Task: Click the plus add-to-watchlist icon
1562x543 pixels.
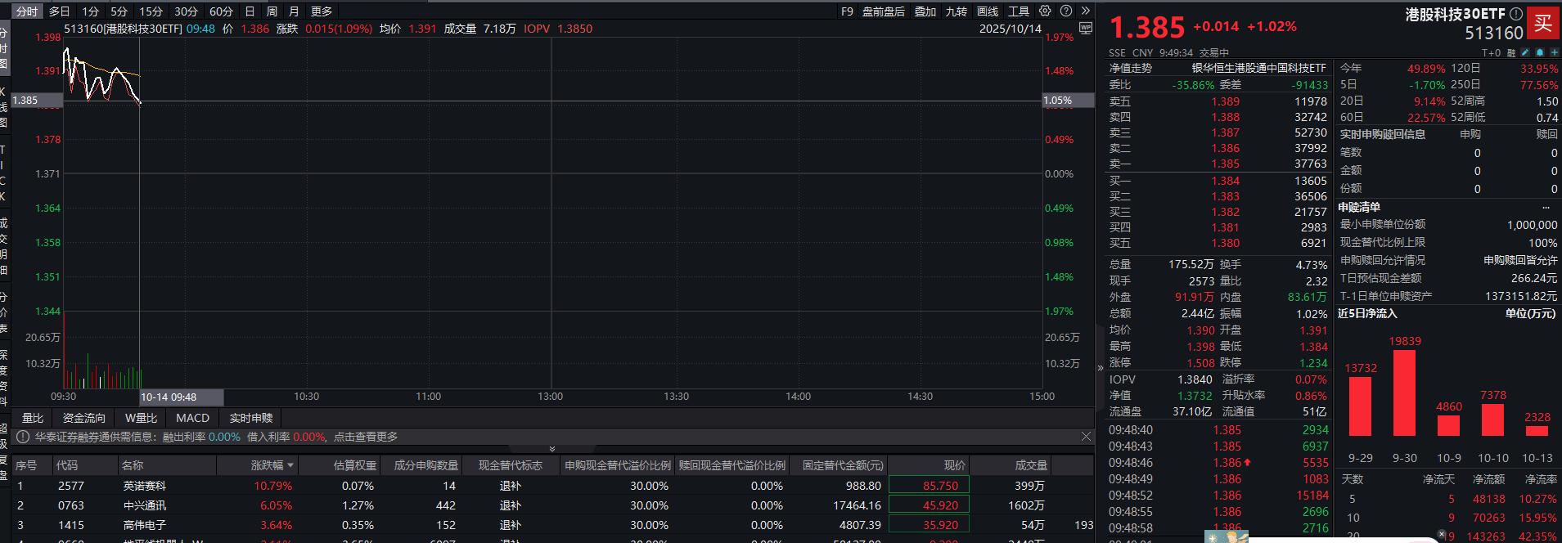Action: (1554, 52)
